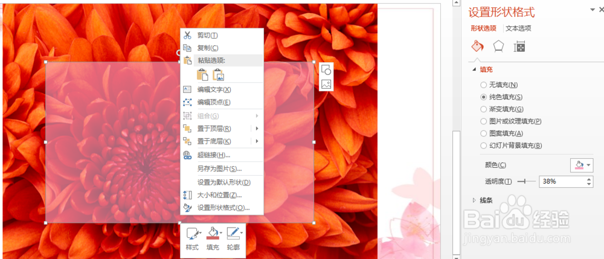Open the Fill & Line paint bucket tab
Image resolution: width=604 pixels, height=259 pixels.
(478, 46)
